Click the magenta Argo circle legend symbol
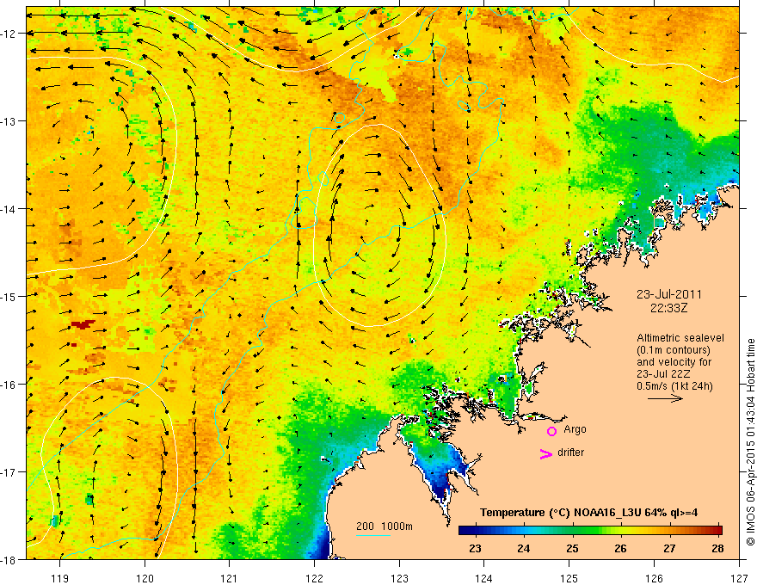757x585 pixels. 551,431
